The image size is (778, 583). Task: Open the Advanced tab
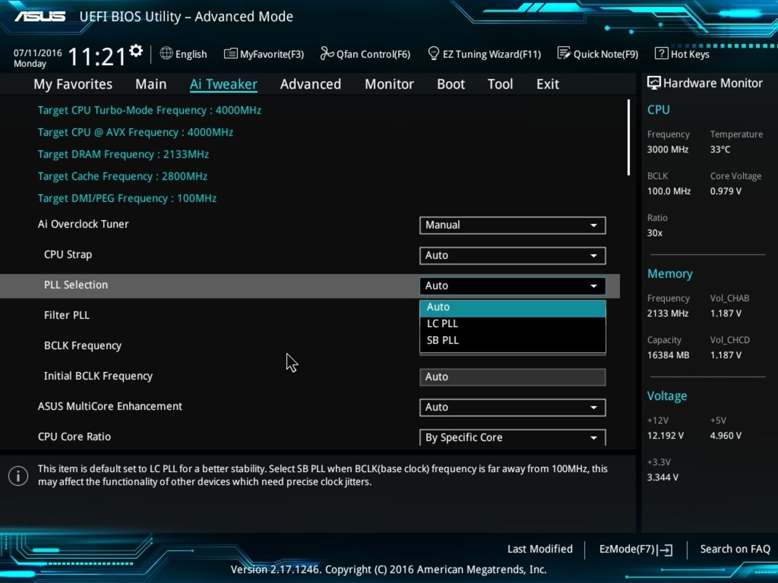click(311, 84)
